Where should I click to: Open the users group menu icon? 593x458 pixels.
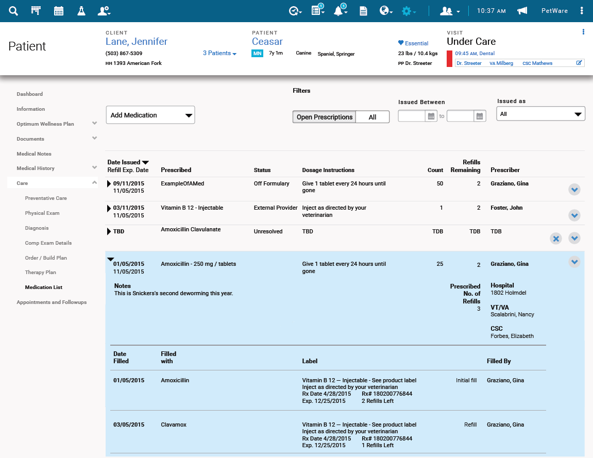click(x=450, y=11)
